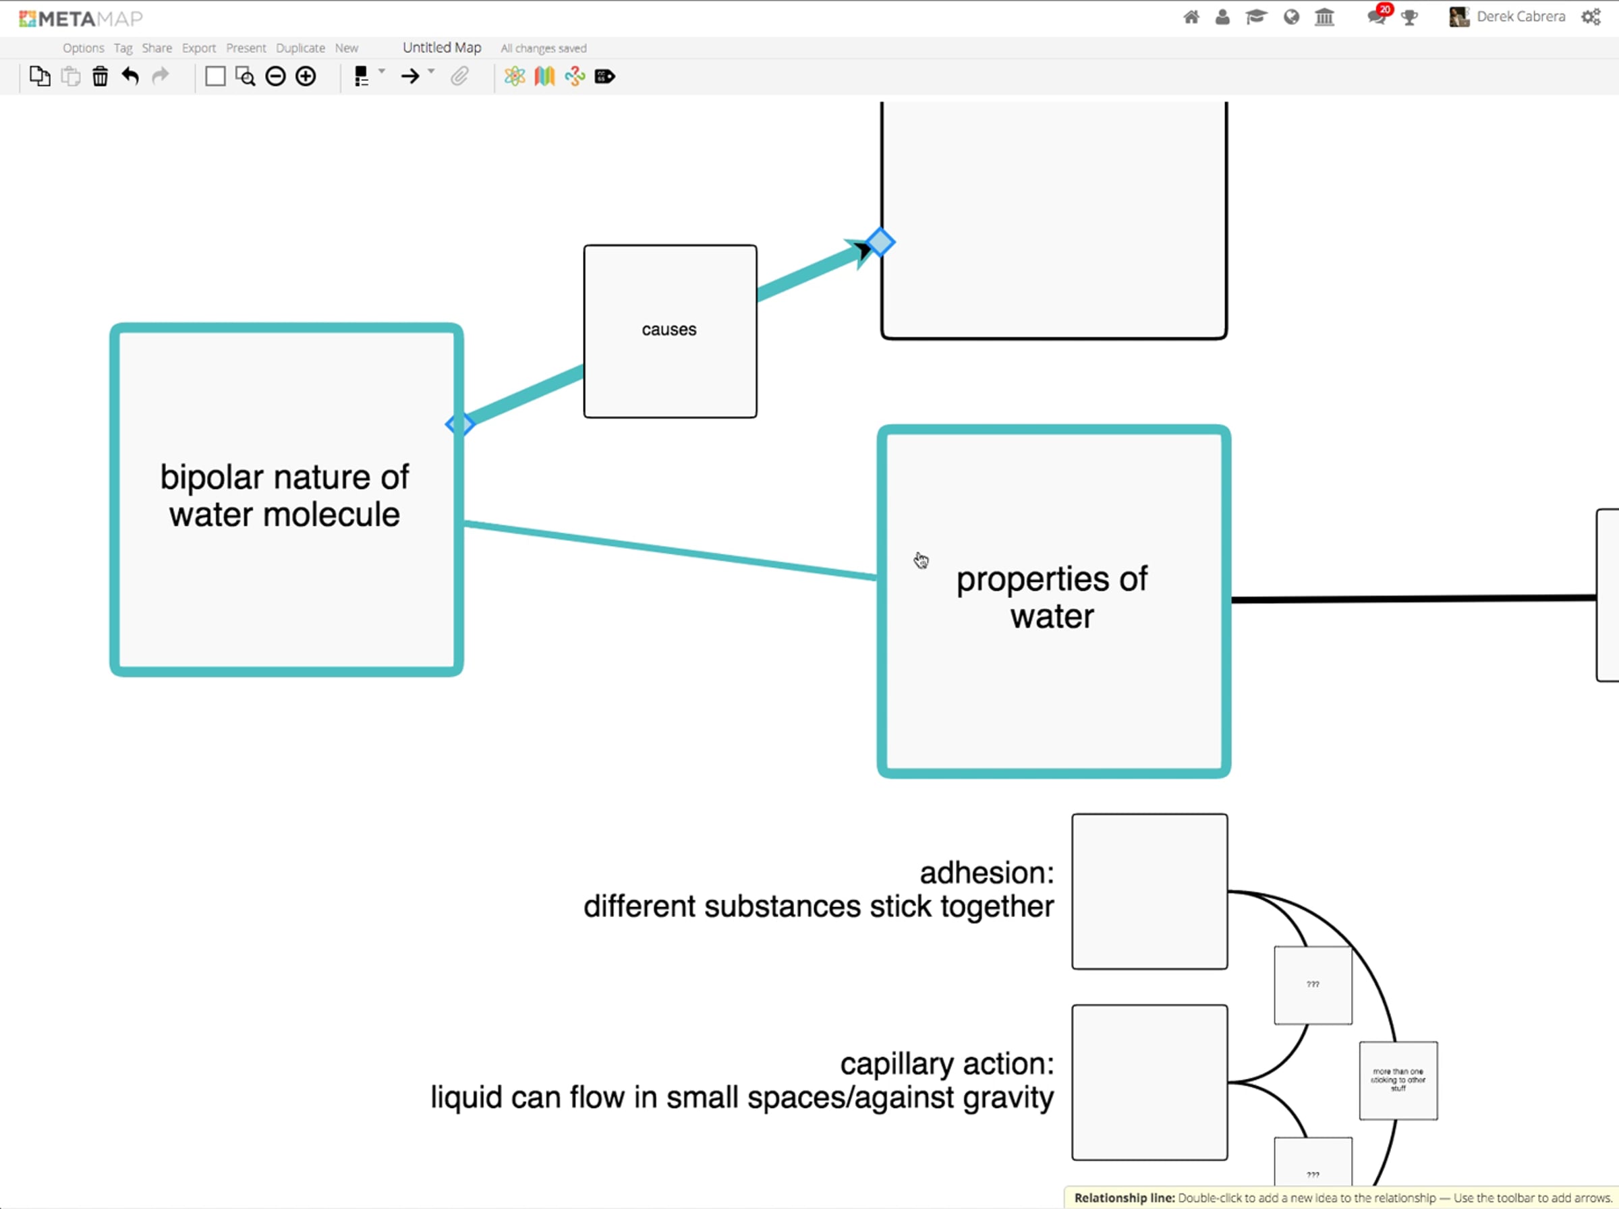
Task: Click the atom icon in toolbar
Action: pyautogui.click(x=515, y=76)
